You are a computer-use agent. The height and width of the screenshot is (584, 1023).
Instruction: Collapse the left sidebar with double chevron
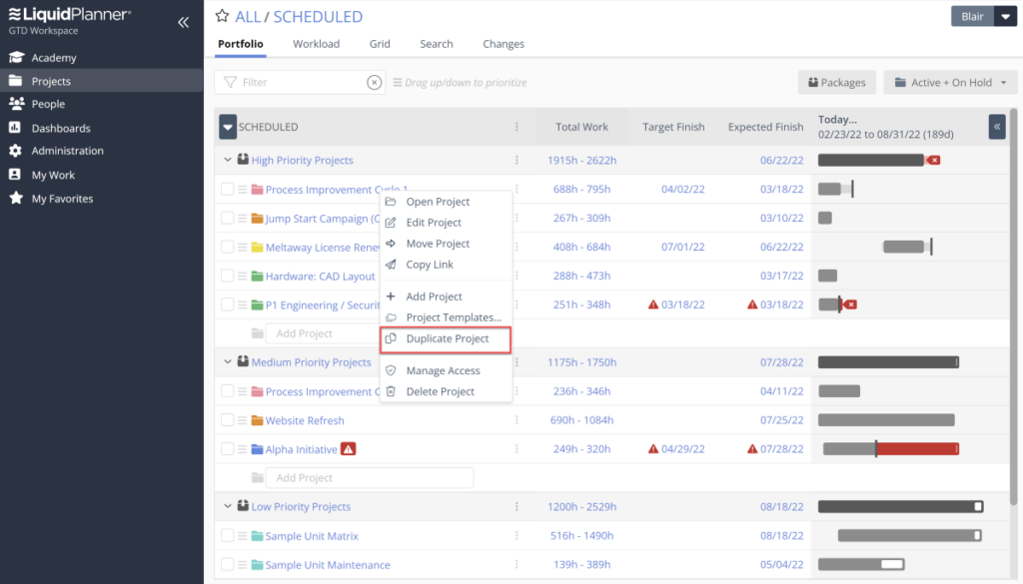(x=184, y=22)
